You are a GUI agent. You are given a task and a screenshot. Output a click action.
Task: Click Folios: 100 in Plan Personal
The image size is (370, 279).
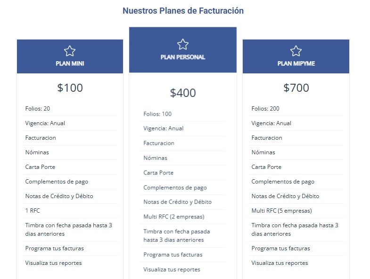tap(157, 114)
